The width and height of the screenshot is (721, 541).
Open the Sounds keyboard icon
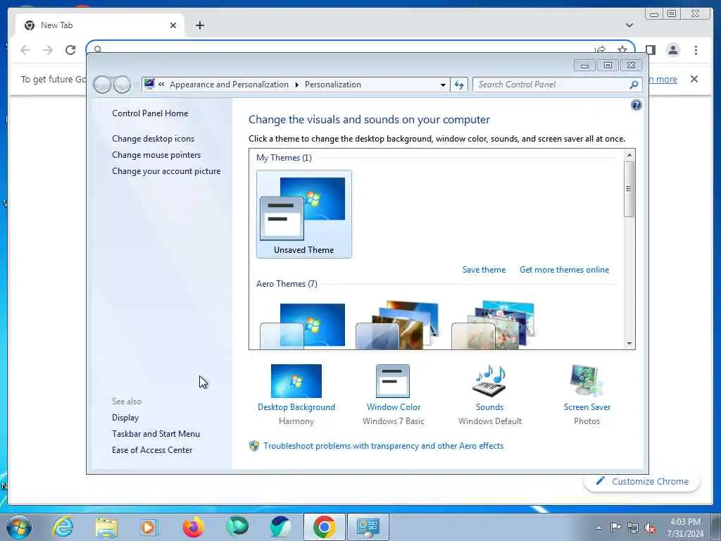[x=489, y=381]
